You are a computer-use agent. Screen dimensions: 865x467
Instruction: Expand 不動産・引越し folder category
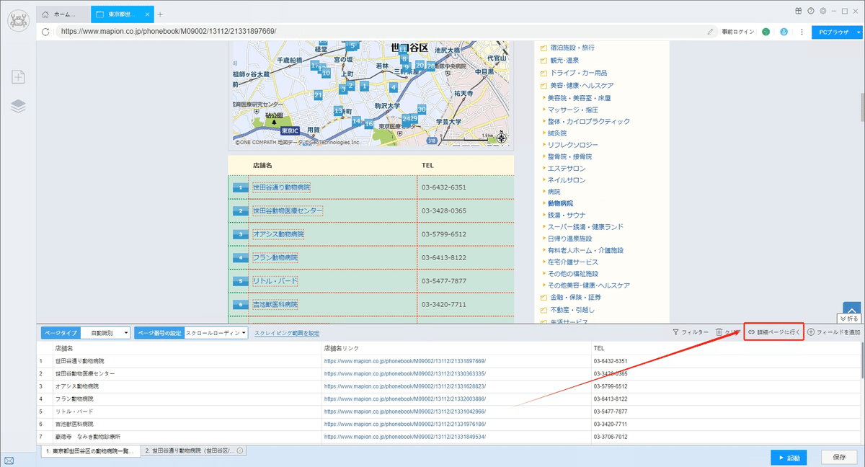tap(569, 309)
